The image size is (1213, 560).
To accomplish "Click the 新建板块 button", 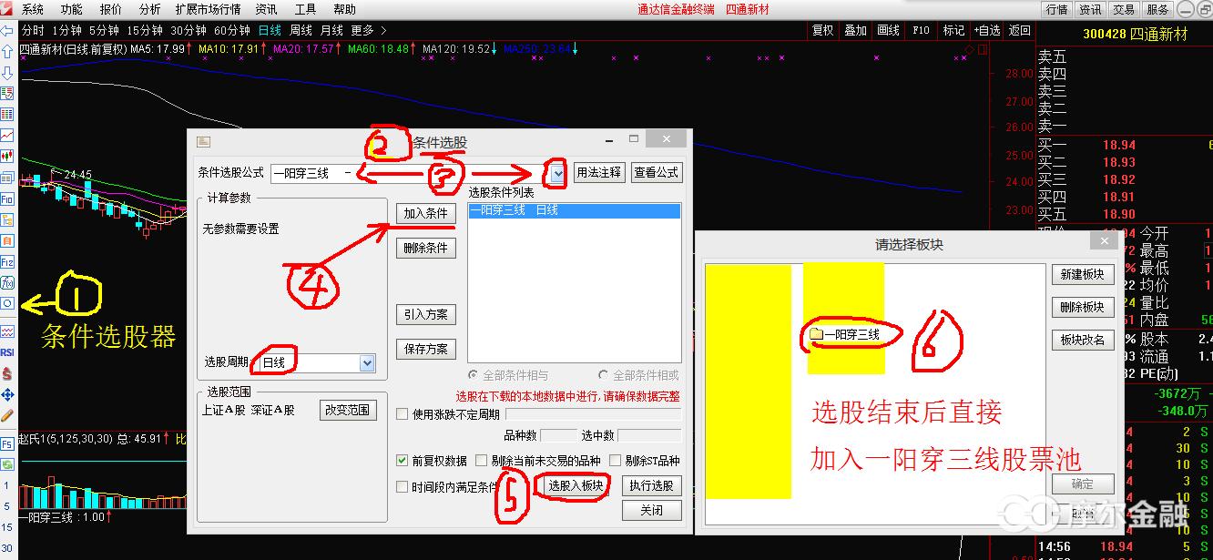I will (1083, 274).
